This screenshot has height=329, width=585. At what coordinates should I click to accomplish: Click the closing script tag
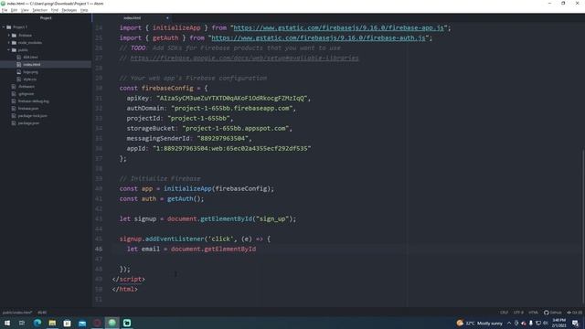(x=128, y=279)
